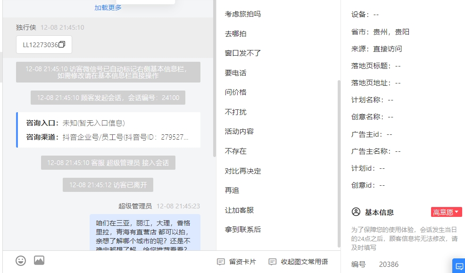Image resolution: width=465 pixels, height=273 pixels.
Task: Click the 广告主id field
Action: (372, 134)
